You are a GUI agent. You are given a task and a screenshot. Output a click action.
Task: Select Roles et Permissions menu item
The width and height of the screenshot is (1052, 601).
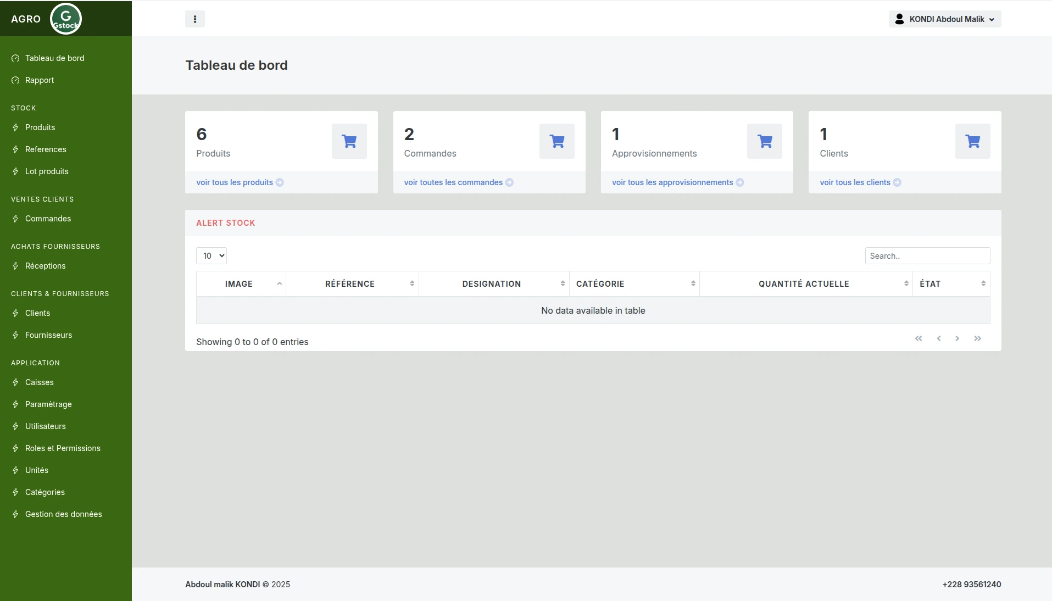point(63,448)
